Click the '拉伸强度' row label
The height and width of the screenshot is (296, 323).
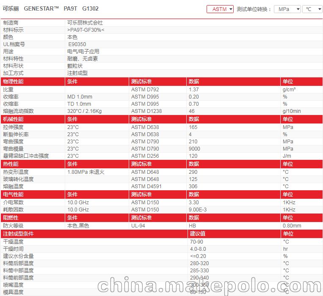pyautogui.click(x=13, y=127)
